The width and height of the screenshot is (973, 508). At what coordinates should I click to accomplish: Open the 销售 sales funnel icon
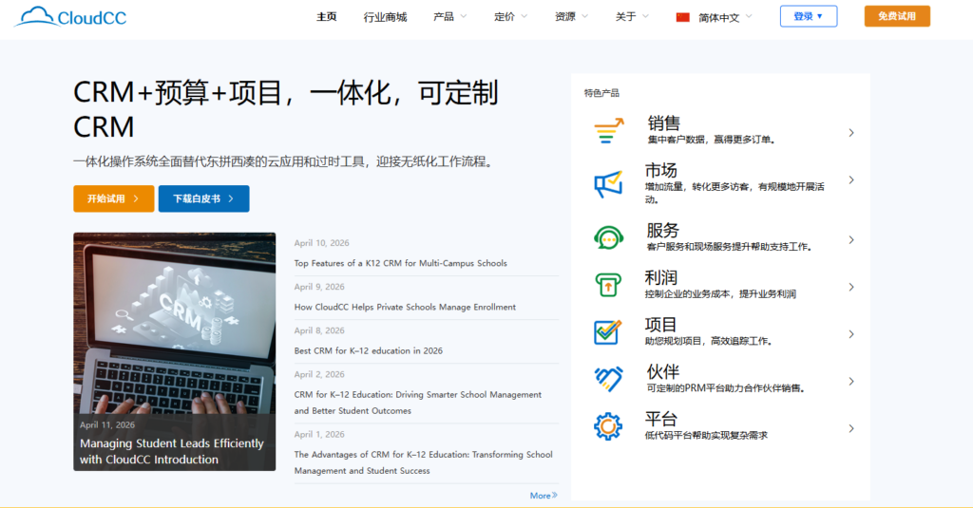point(609,131)
